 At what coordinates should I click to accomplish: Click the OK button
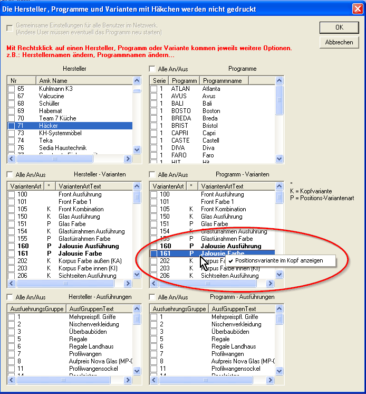339,27
